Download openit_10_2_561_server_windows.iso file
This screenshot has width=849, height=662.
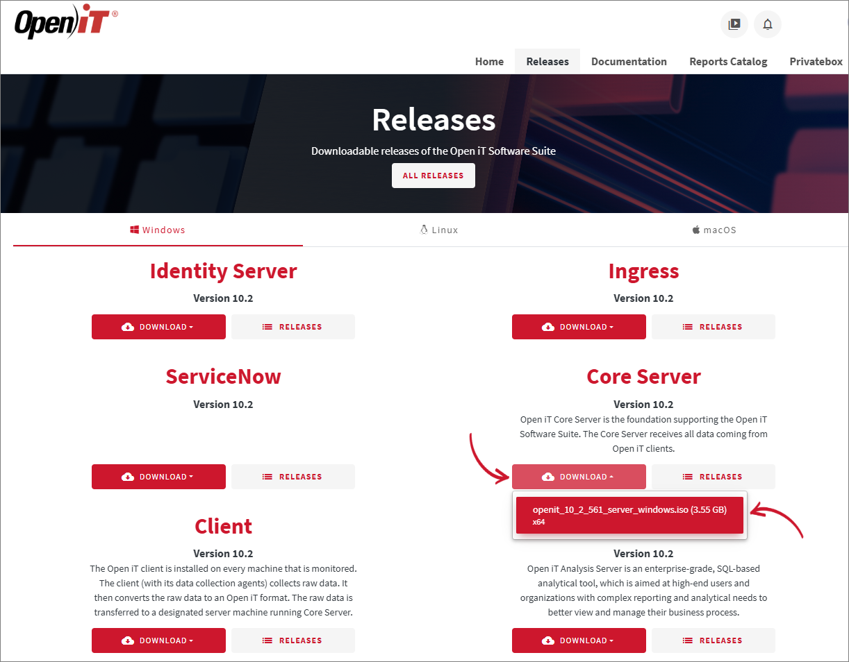[629, 516]
